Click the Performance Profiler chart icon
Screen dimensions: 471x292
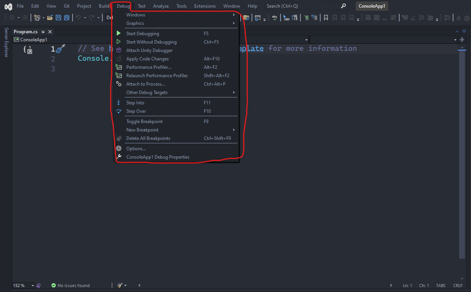119,67
